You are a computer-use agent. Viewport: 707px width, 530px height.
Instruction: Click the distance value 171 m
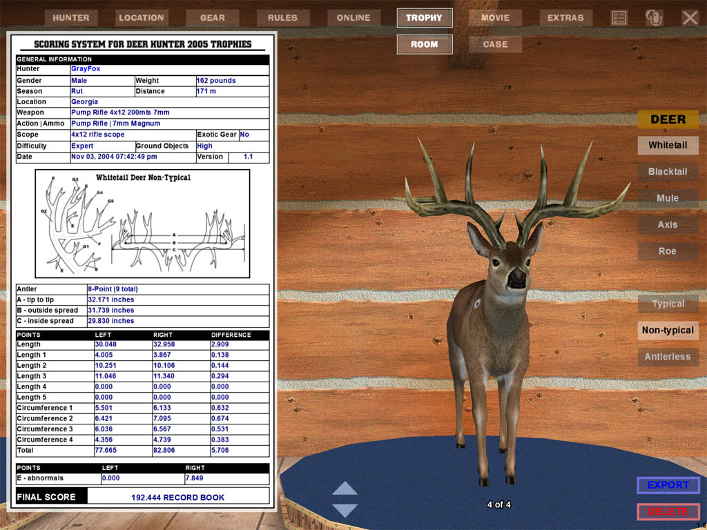(x=206, y=92)
